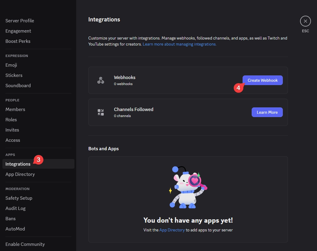This screenshot has width=317, height=251.
Task: Click the circular ESC close icon
Action: pos(305,21)
